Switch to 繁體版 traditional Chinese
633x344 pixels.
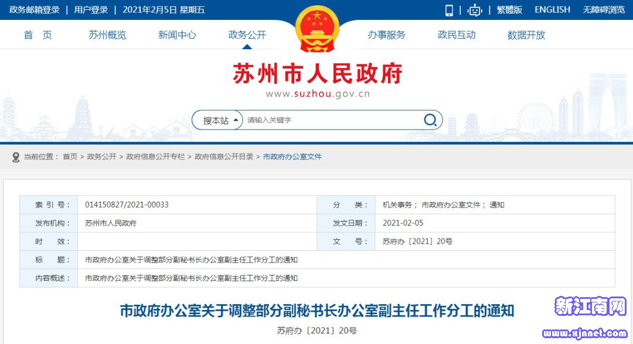coord(509,10)
